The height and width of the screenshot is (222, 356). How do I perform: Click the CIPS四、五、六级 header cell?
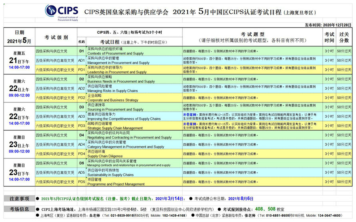pyautogui.click(x=130, y=32)
